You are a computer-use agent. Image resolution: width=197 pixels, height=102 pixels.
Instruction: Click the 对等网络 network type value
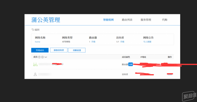(66, 42)
